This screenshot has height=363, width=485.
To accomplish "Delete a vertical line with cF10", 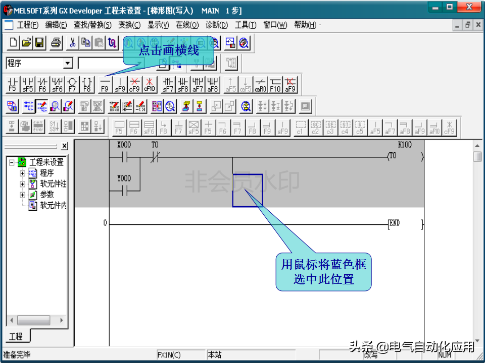I will pos(150,85).
